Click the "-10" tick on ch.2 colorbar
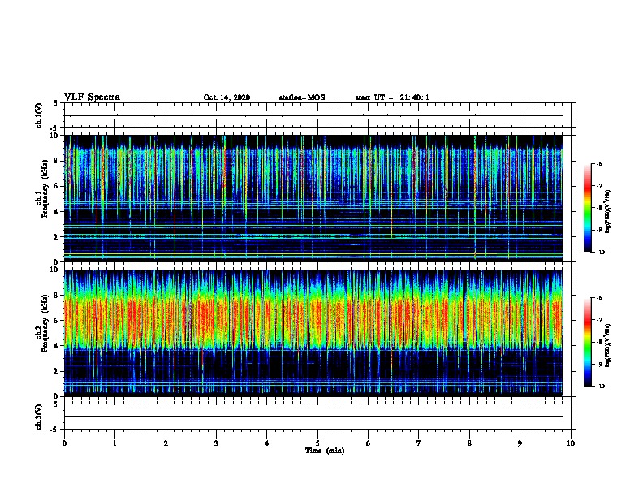The width and height of the screenshot is (643, 497). click(x=600, y=387)
